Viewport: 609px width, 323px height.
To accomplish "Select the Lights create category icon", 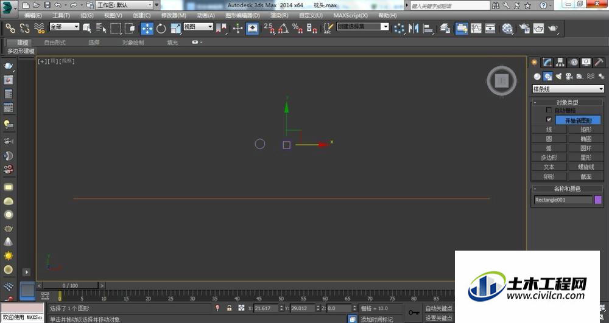I will (558, 77).
